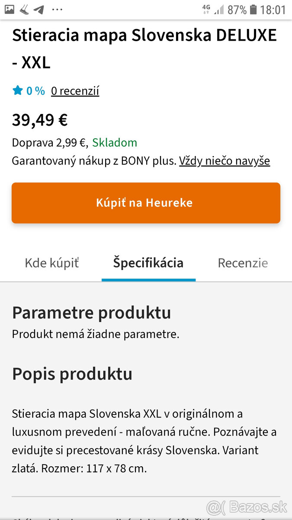This screenshot has width=292, height=520.
Task: Select the Špecifikácia tab
Action: point(148,263)
